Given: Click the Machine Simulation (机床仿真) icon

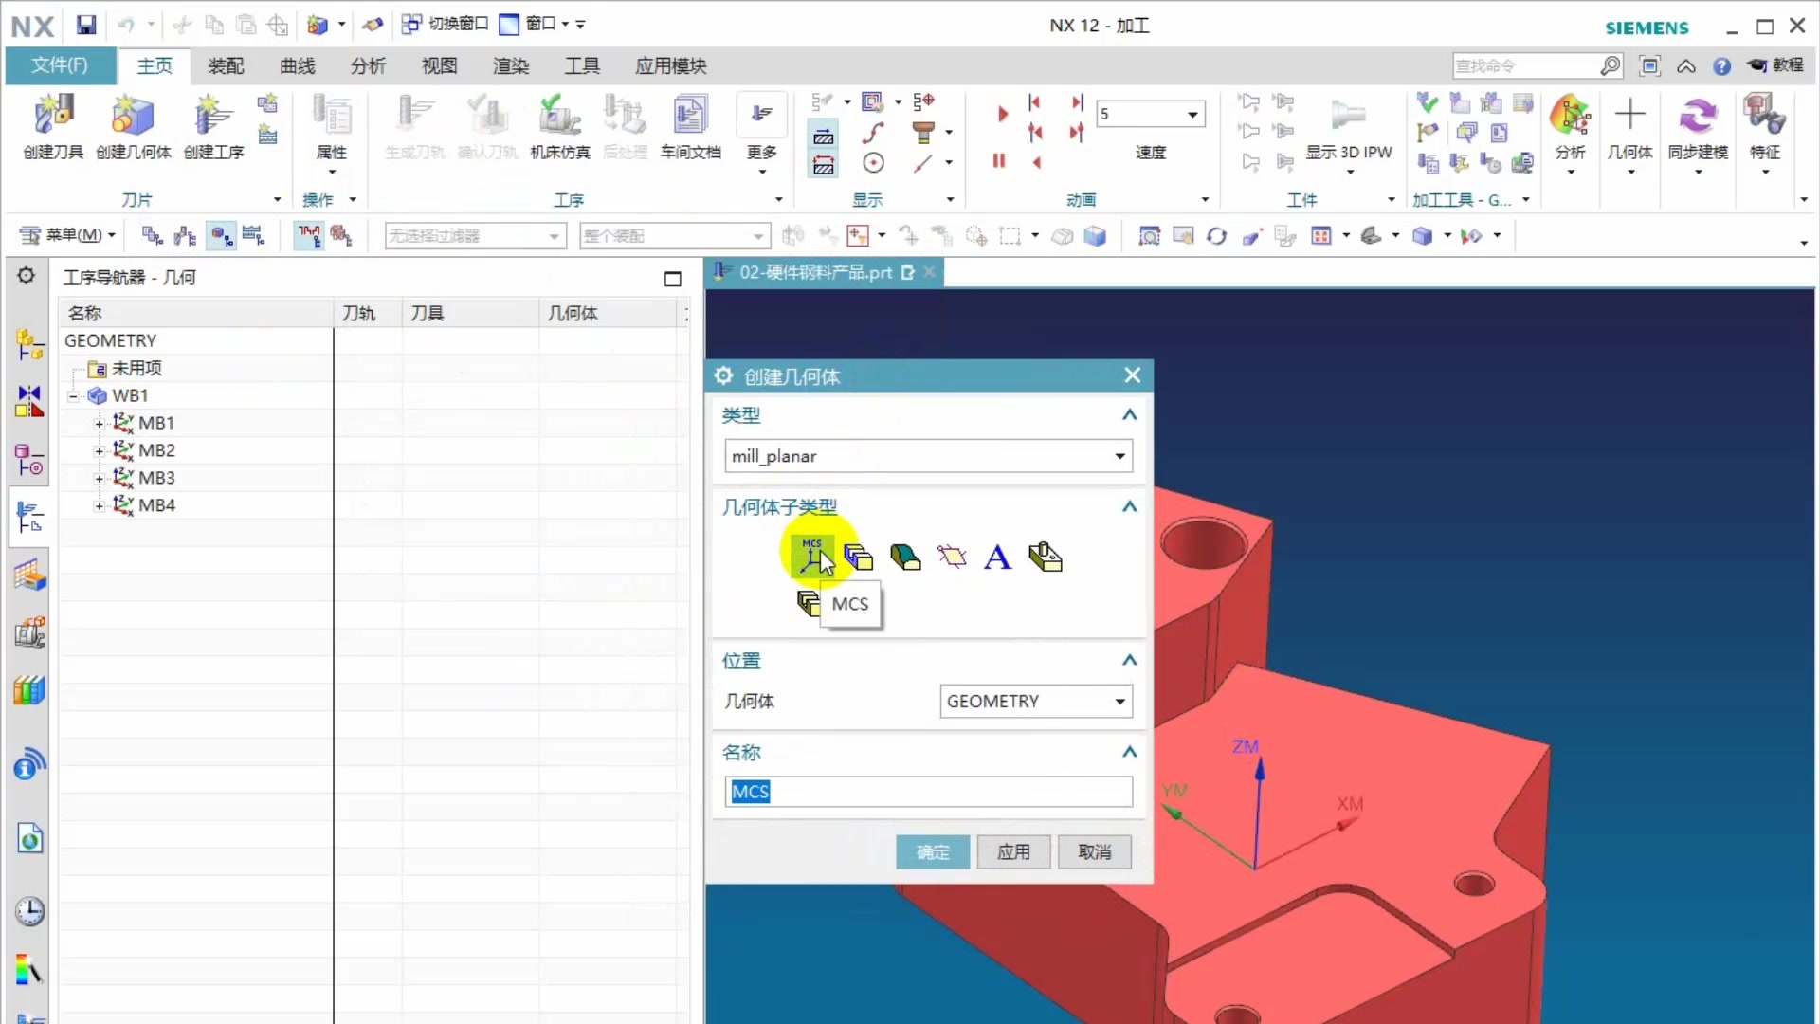Looking at the screenshot, I should [x=559, y=117].
